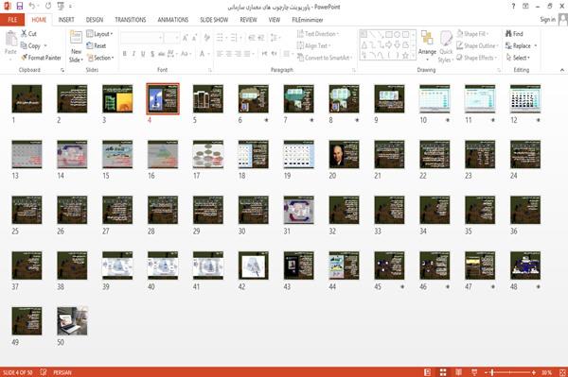Start Slide Show from status bar icon

click(474, 372)
